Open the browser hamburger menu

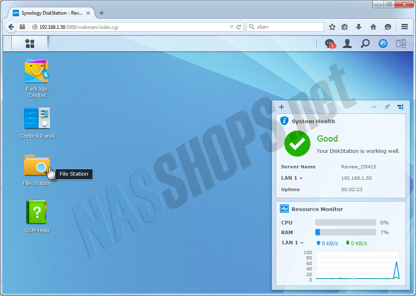[x=405, y=26]
